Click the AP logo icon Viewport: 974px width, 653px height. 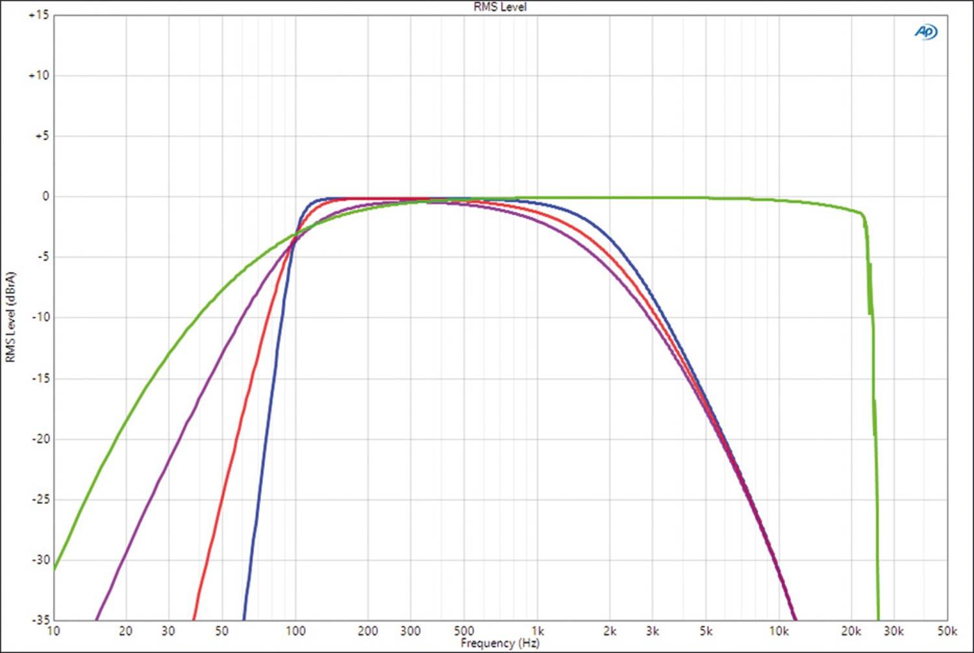[926, 32]
